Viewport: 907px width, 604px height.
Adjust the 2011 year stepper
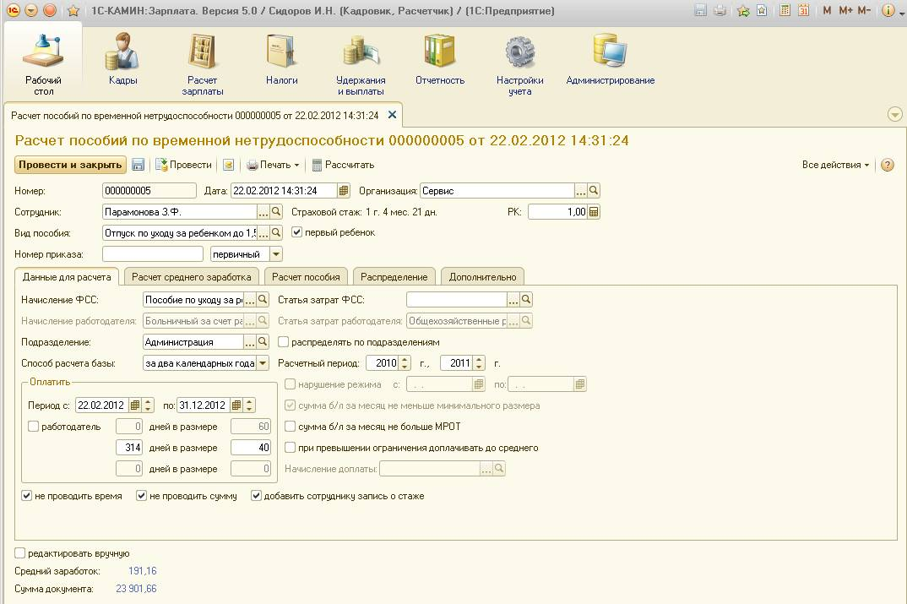click(479, 362)
